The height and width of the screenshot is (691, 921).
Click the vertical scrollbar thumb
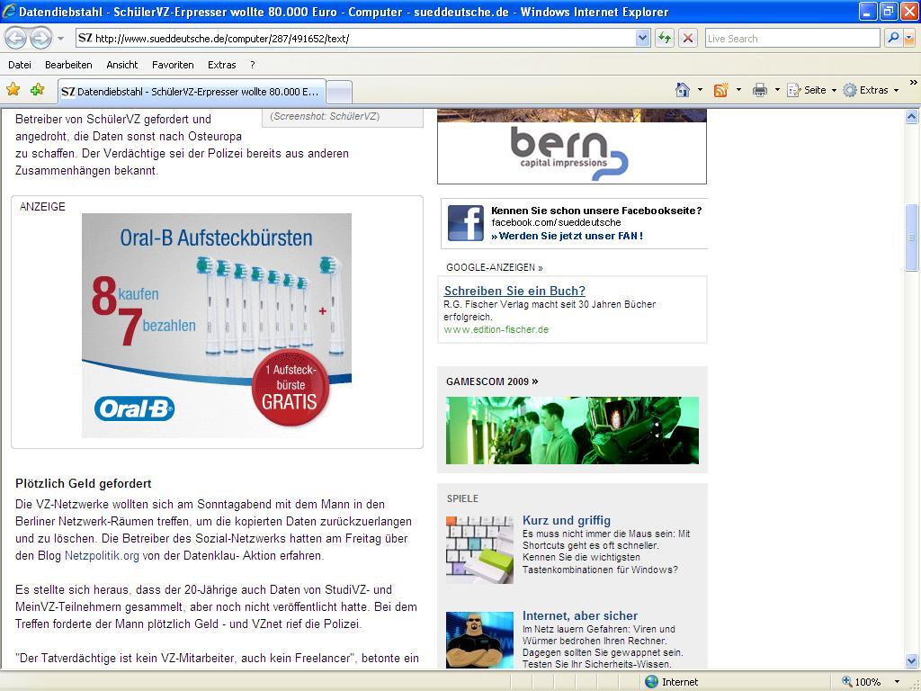(911, 238)
